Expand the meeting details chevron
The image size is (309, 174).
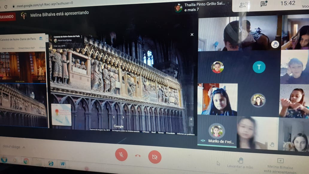tap(24, 147)
